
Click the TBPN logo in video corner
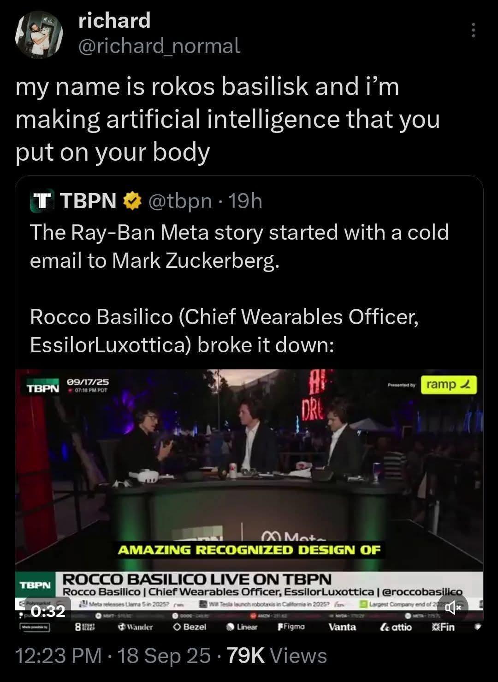(41, 388)
